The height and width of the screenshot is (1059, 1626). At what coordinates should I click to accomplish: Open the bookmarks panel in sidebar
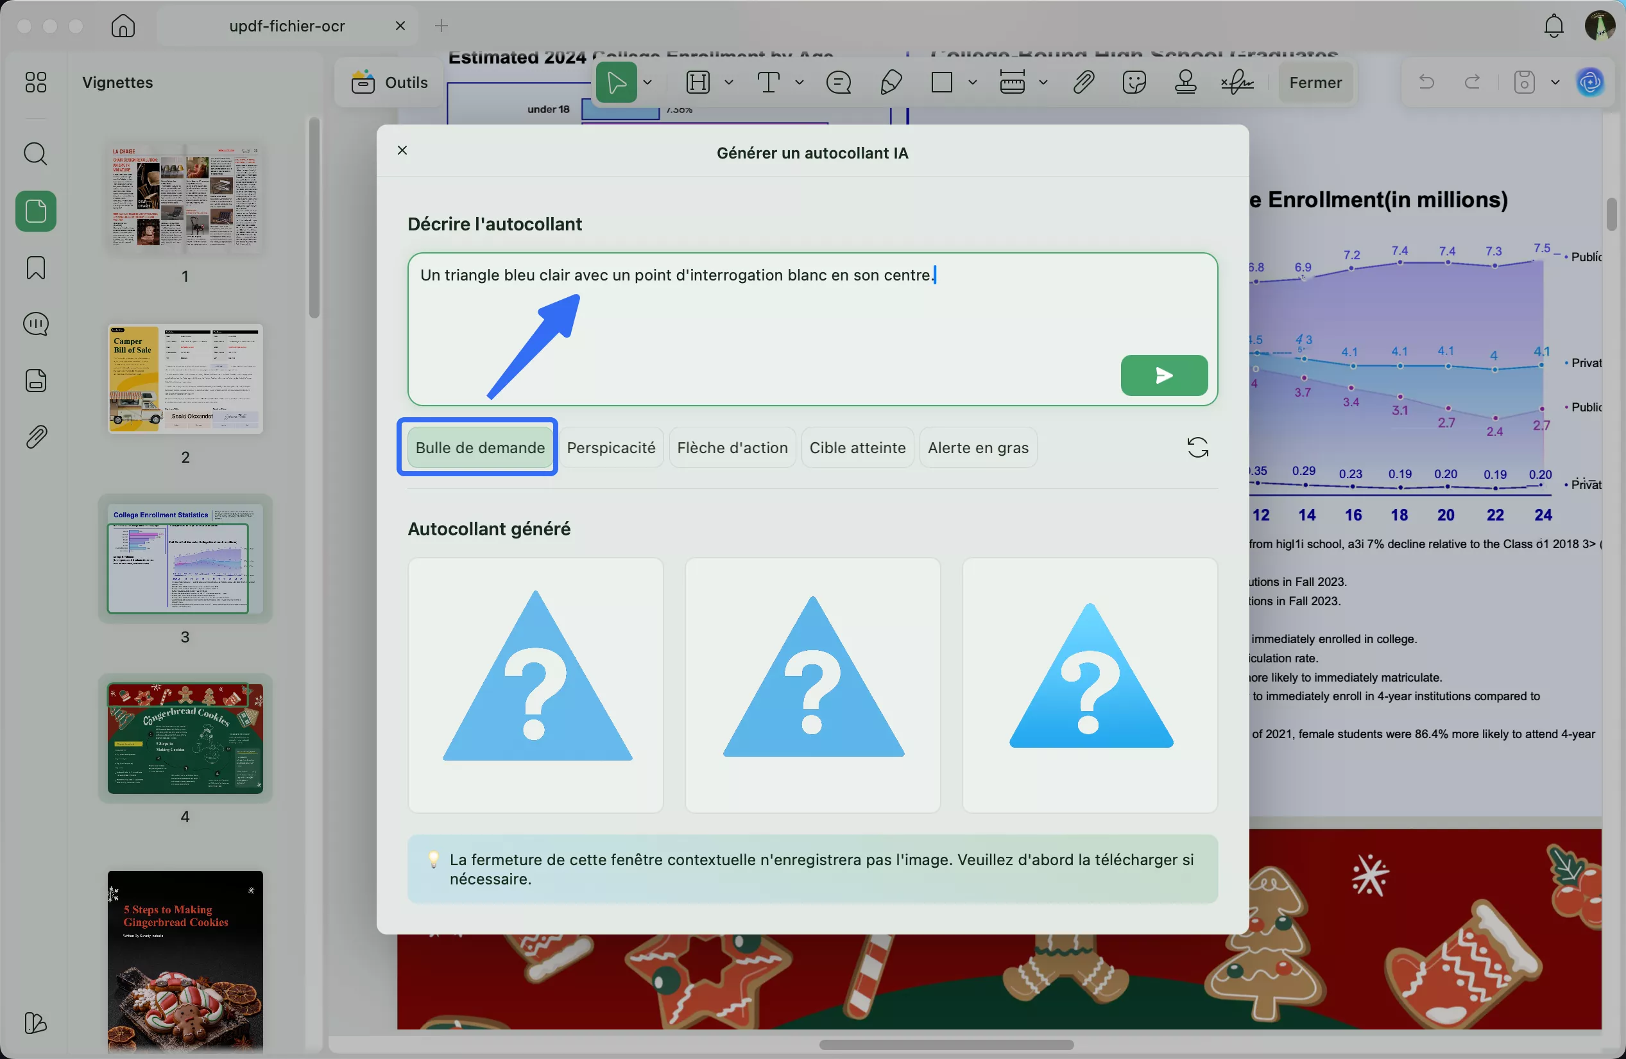35,268
